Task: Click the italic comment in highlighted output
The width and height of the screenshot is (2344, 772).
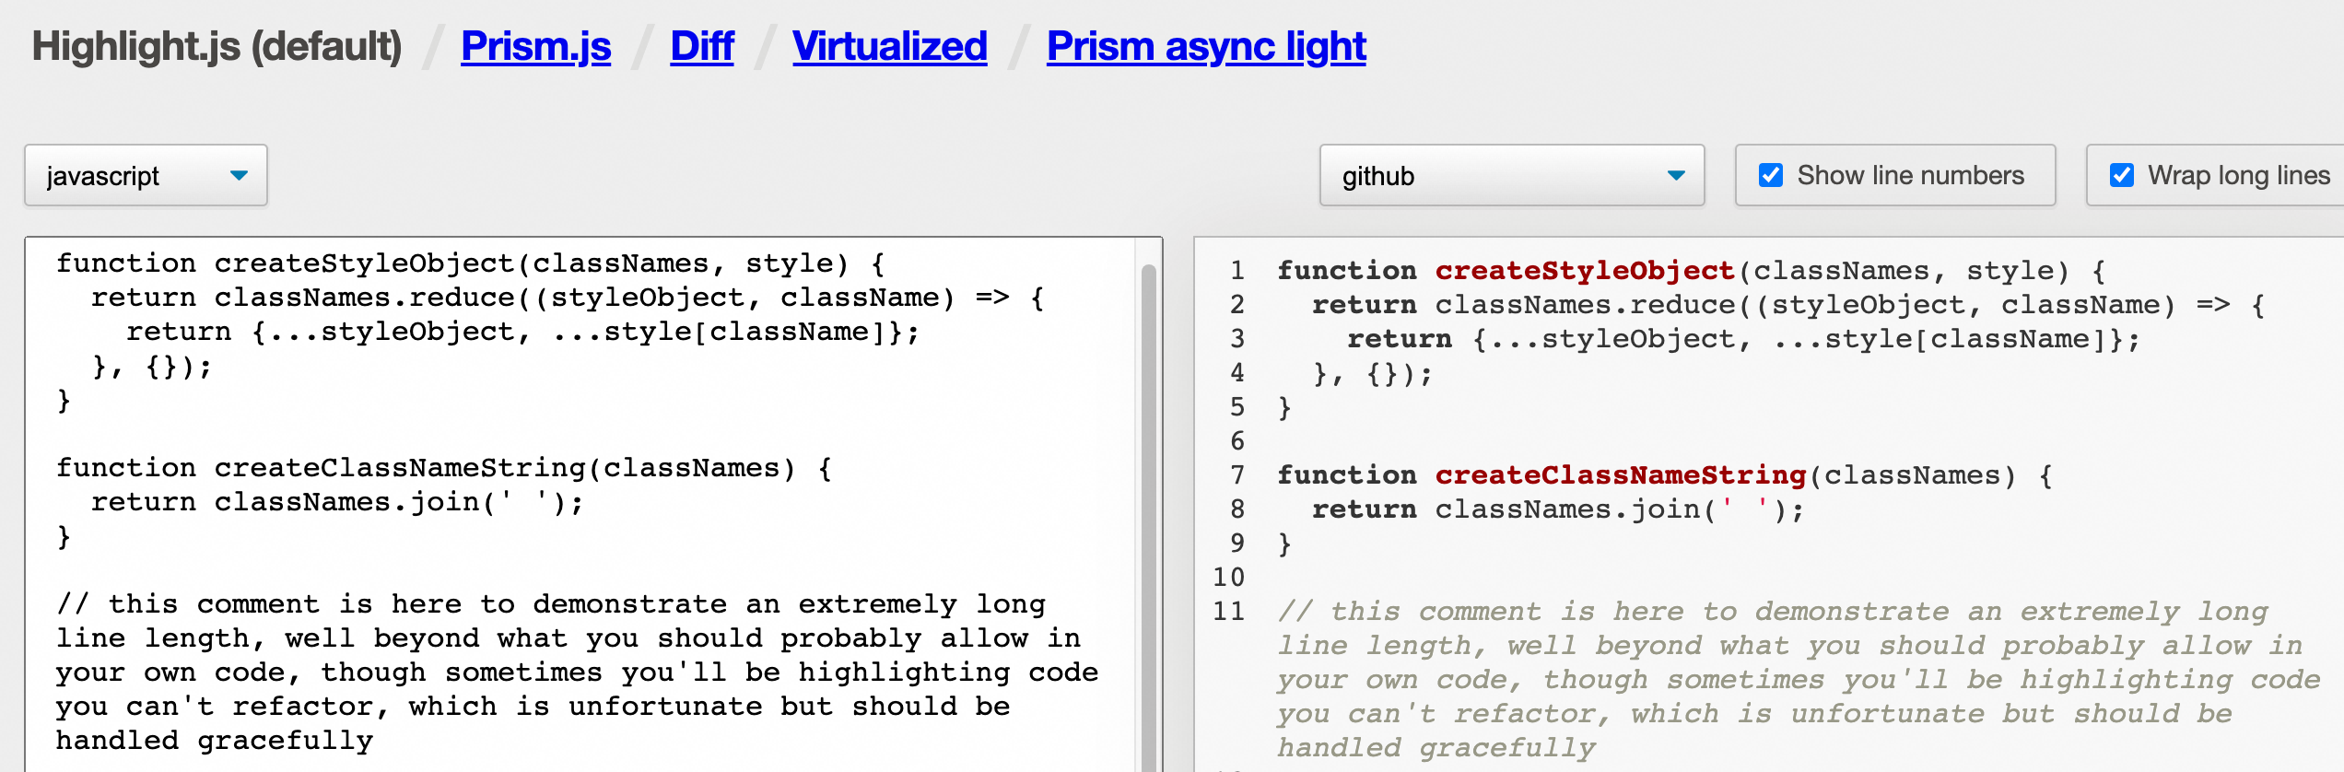Action: pos(1799,680)
